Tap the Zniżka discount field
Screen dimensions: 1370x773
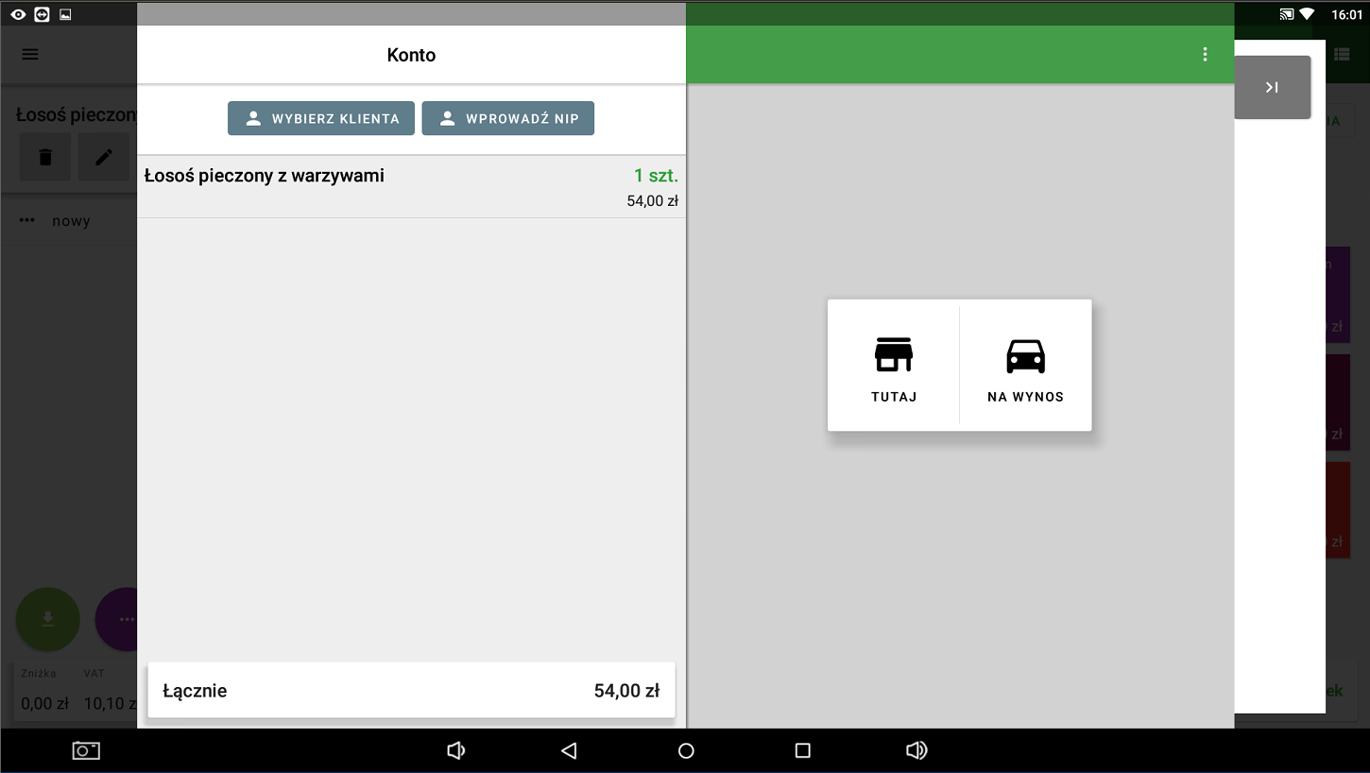(x=44, y=690)
